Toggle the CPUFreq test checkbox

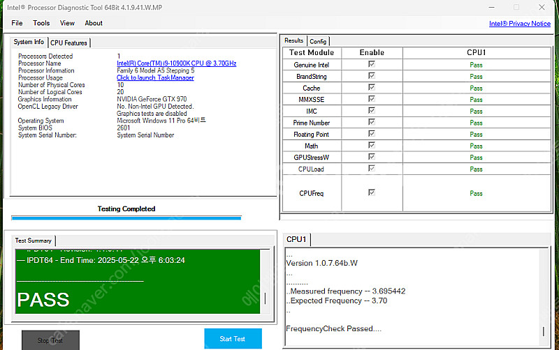(372, 192)
